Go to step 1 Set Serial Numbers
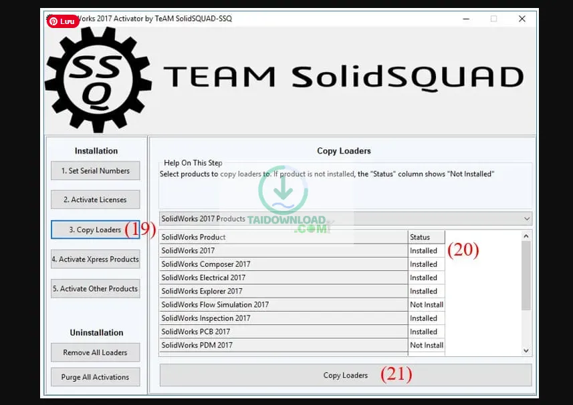 tap(96, 171)
